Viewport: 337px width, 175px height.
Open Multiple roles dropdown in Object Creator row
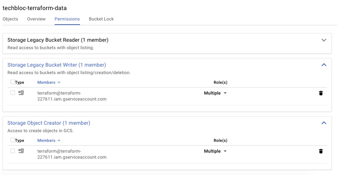[215, 151]
